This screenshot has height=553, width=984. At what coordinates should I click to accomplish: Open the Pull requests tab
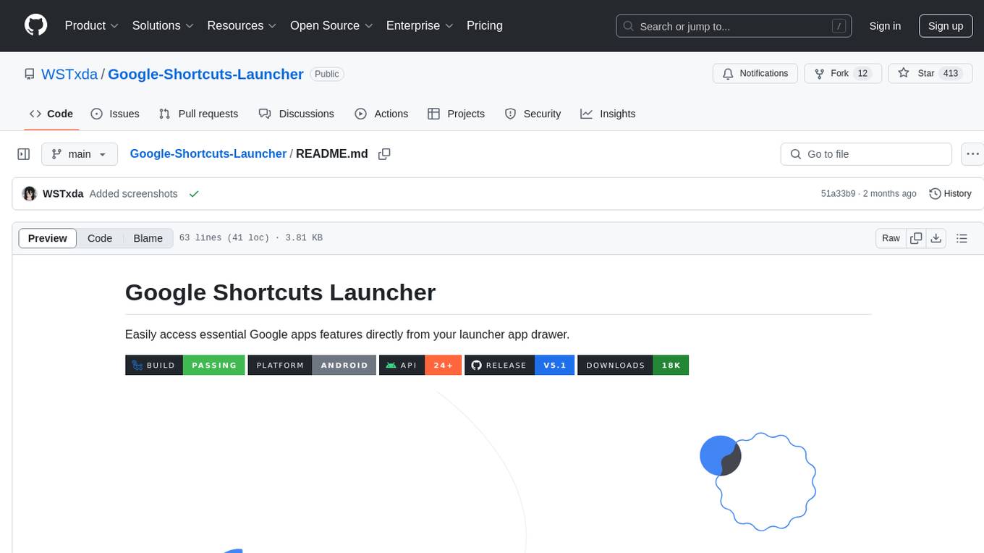coord(198,114)
